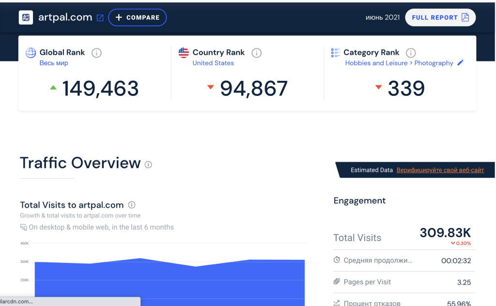Click the Engagement heading

(x=359, y=201)
